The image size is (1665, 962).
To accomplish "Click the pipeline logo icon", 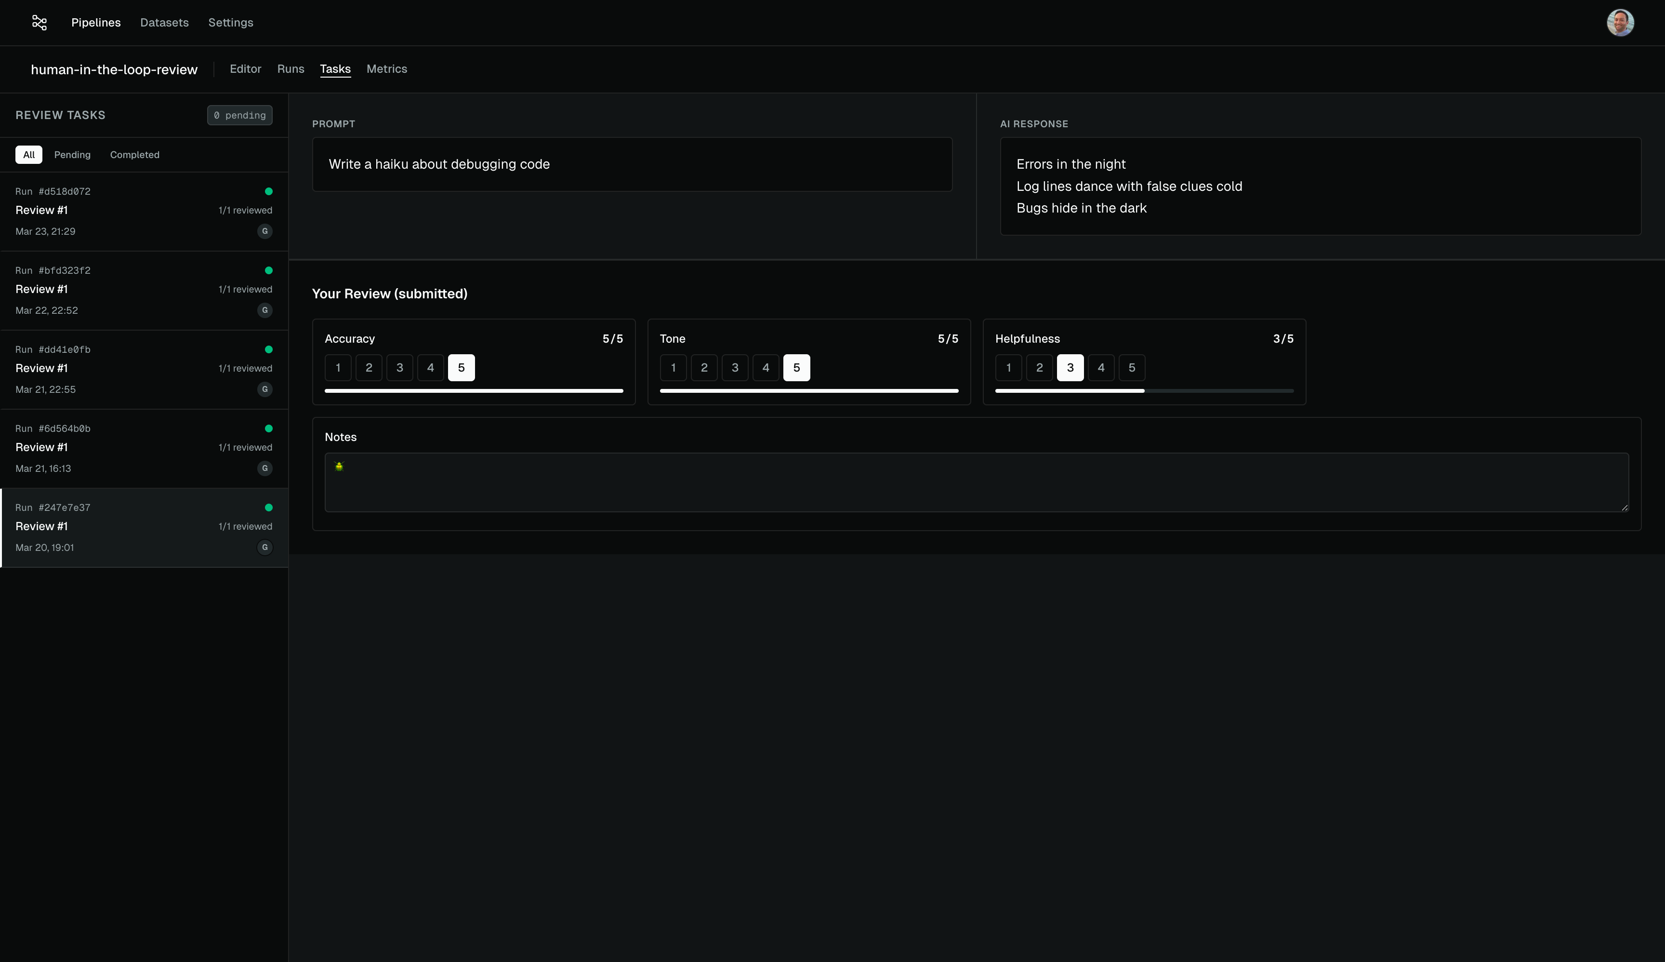I will click(40, 23).
